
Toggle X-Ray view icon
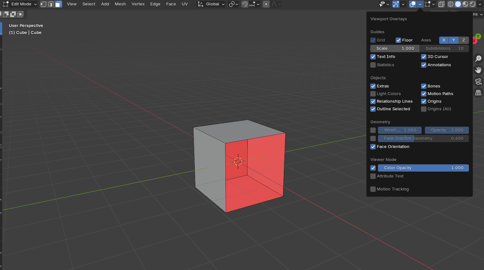441,4
